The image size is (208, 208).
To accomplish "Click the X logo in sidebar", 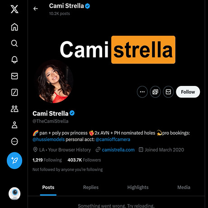I will coord(14,9).
